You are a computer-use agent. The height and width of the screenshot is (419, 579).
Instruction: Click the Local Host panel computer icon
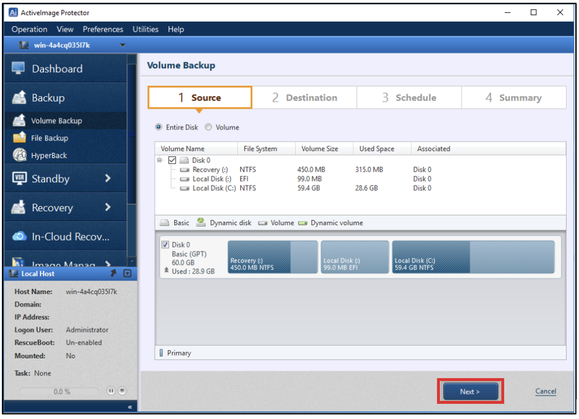pyautogui.click(x=13, y=273)
